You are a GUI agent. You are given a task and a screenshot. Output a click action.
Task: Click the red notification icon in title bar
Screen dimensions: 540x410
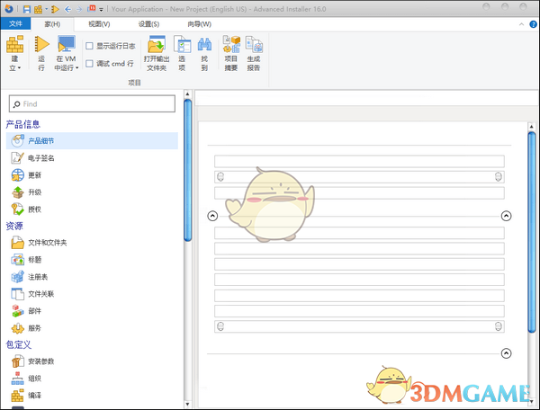tap(92, 8)
